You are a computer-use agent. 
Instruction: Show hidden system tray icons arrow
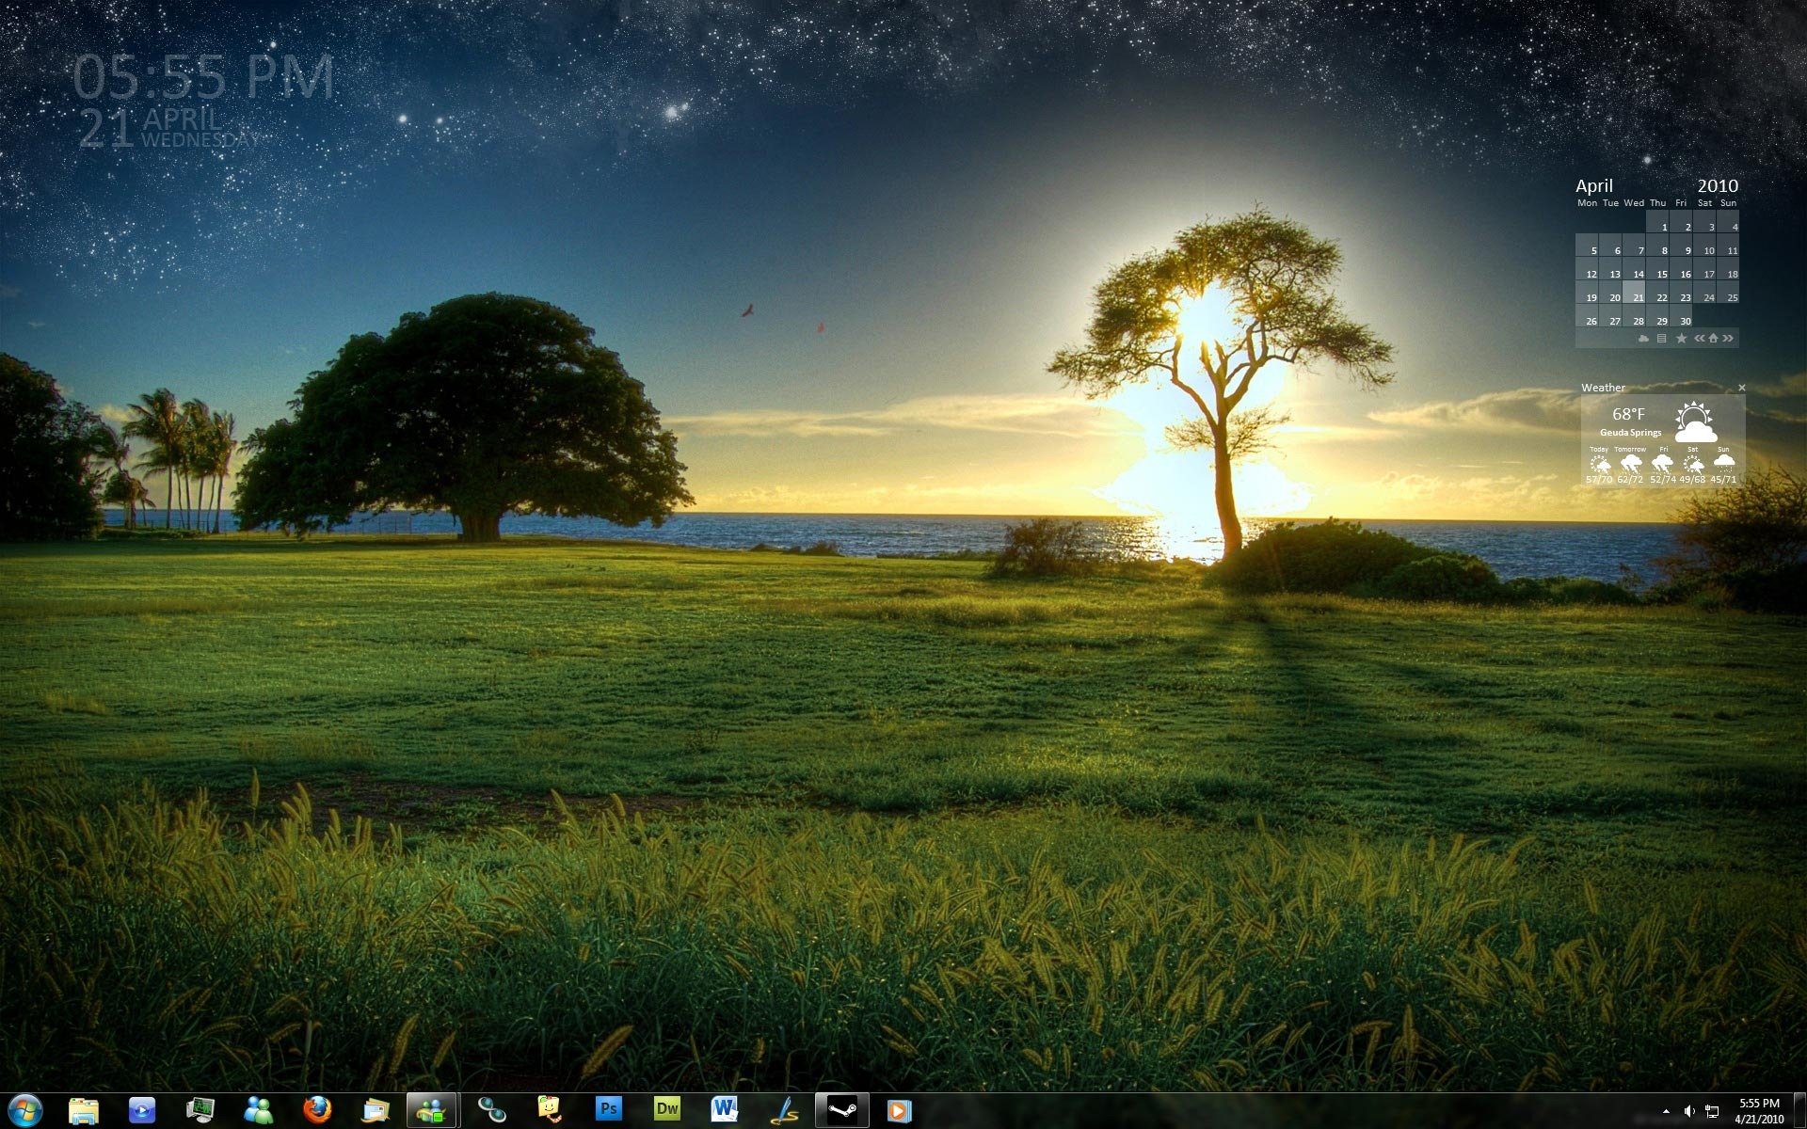tap(1666, 1111)
